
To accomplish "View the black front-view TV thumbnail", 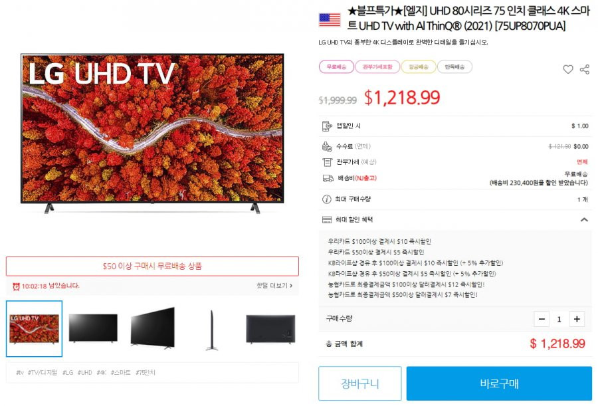I will [x=93, y=328].
